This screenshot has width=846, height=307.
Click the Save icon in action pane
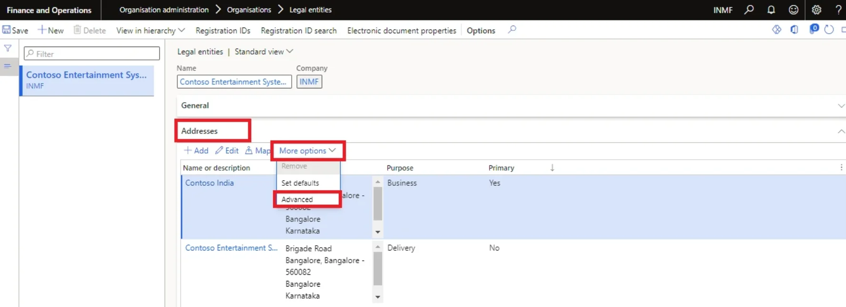(x=7, y=30)
